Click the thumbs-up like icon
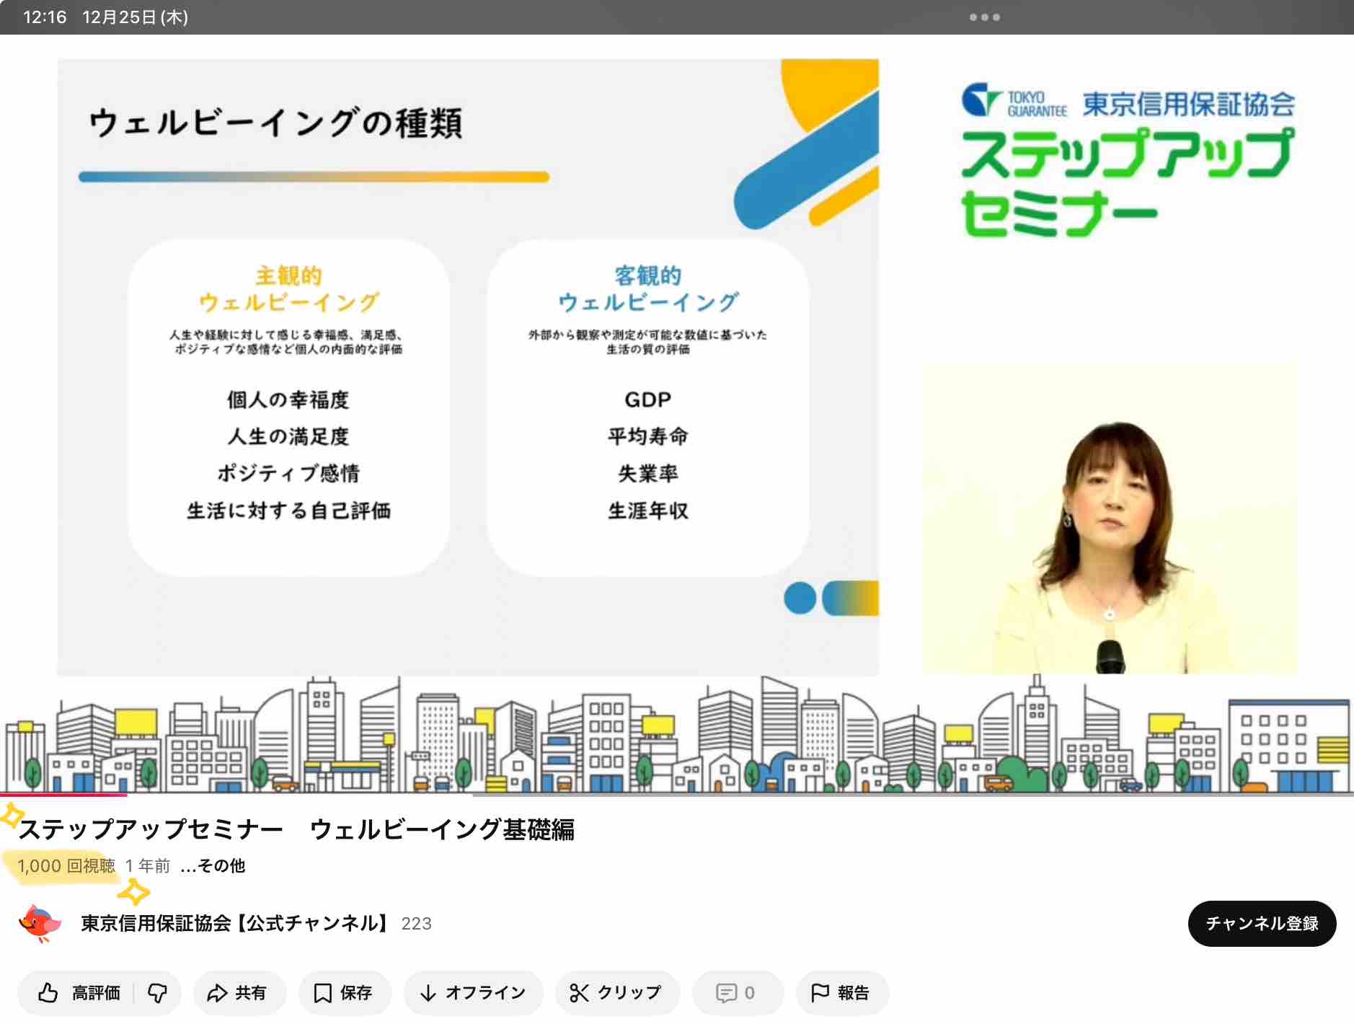Image resolution: width=1354 pixels, height=1024 pixels. (x=48, y=993)
